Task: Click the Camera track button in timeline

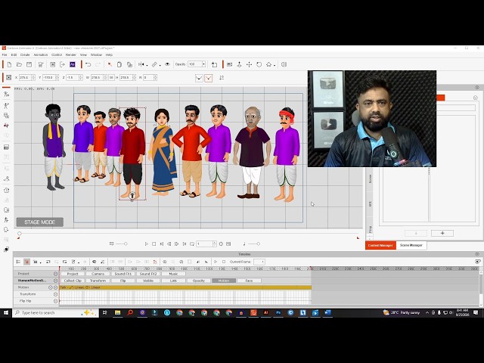Action: 98,274
